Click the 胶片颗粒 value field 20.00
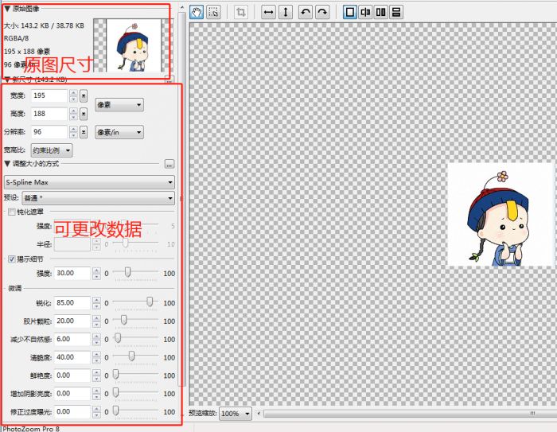557x432 pixels. [72, 321]
